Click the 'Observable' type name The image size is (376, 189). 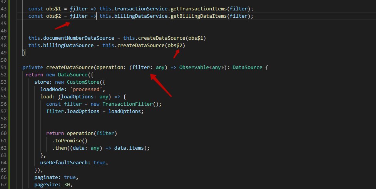coord(194,67)
